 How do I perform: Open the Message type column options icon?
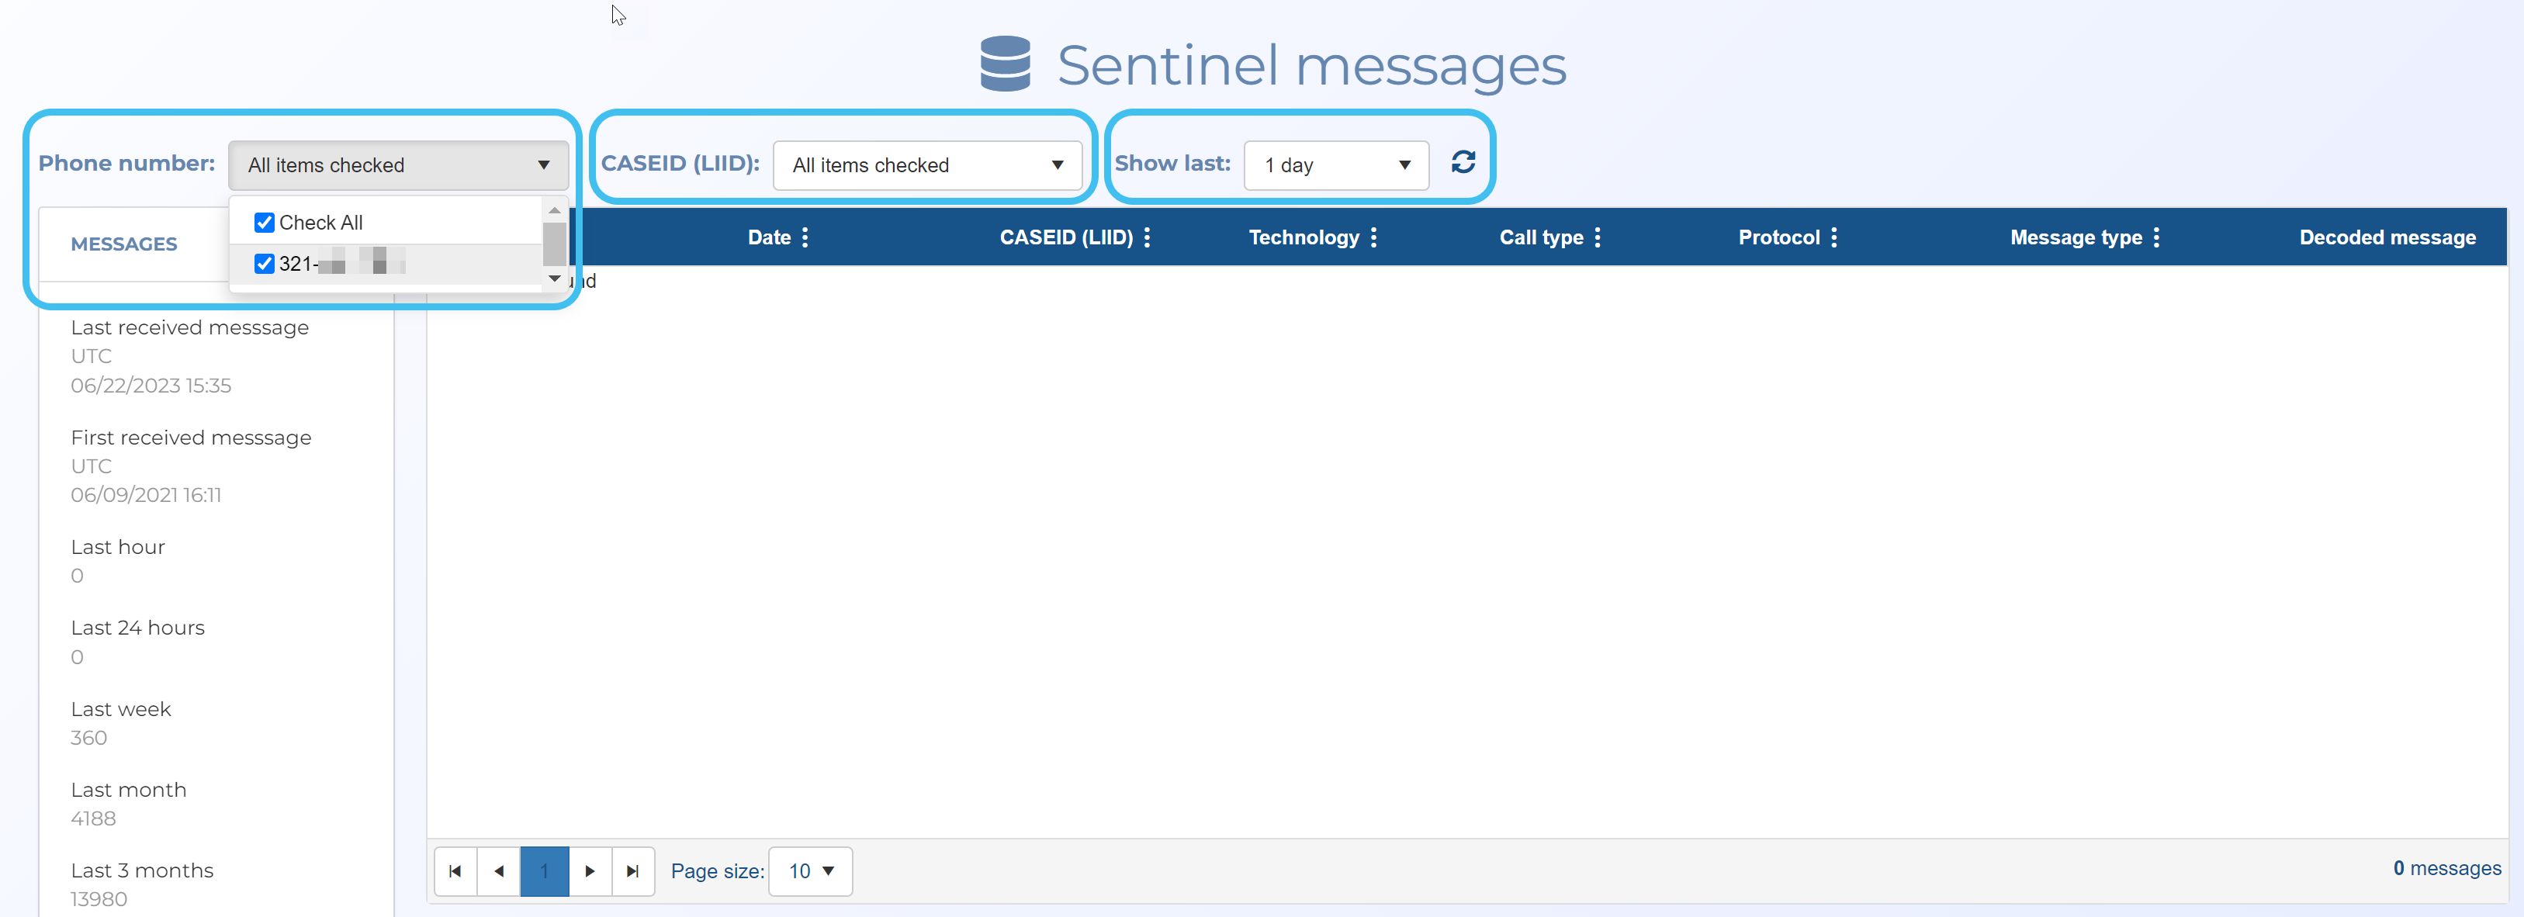tap(2156, 237)
